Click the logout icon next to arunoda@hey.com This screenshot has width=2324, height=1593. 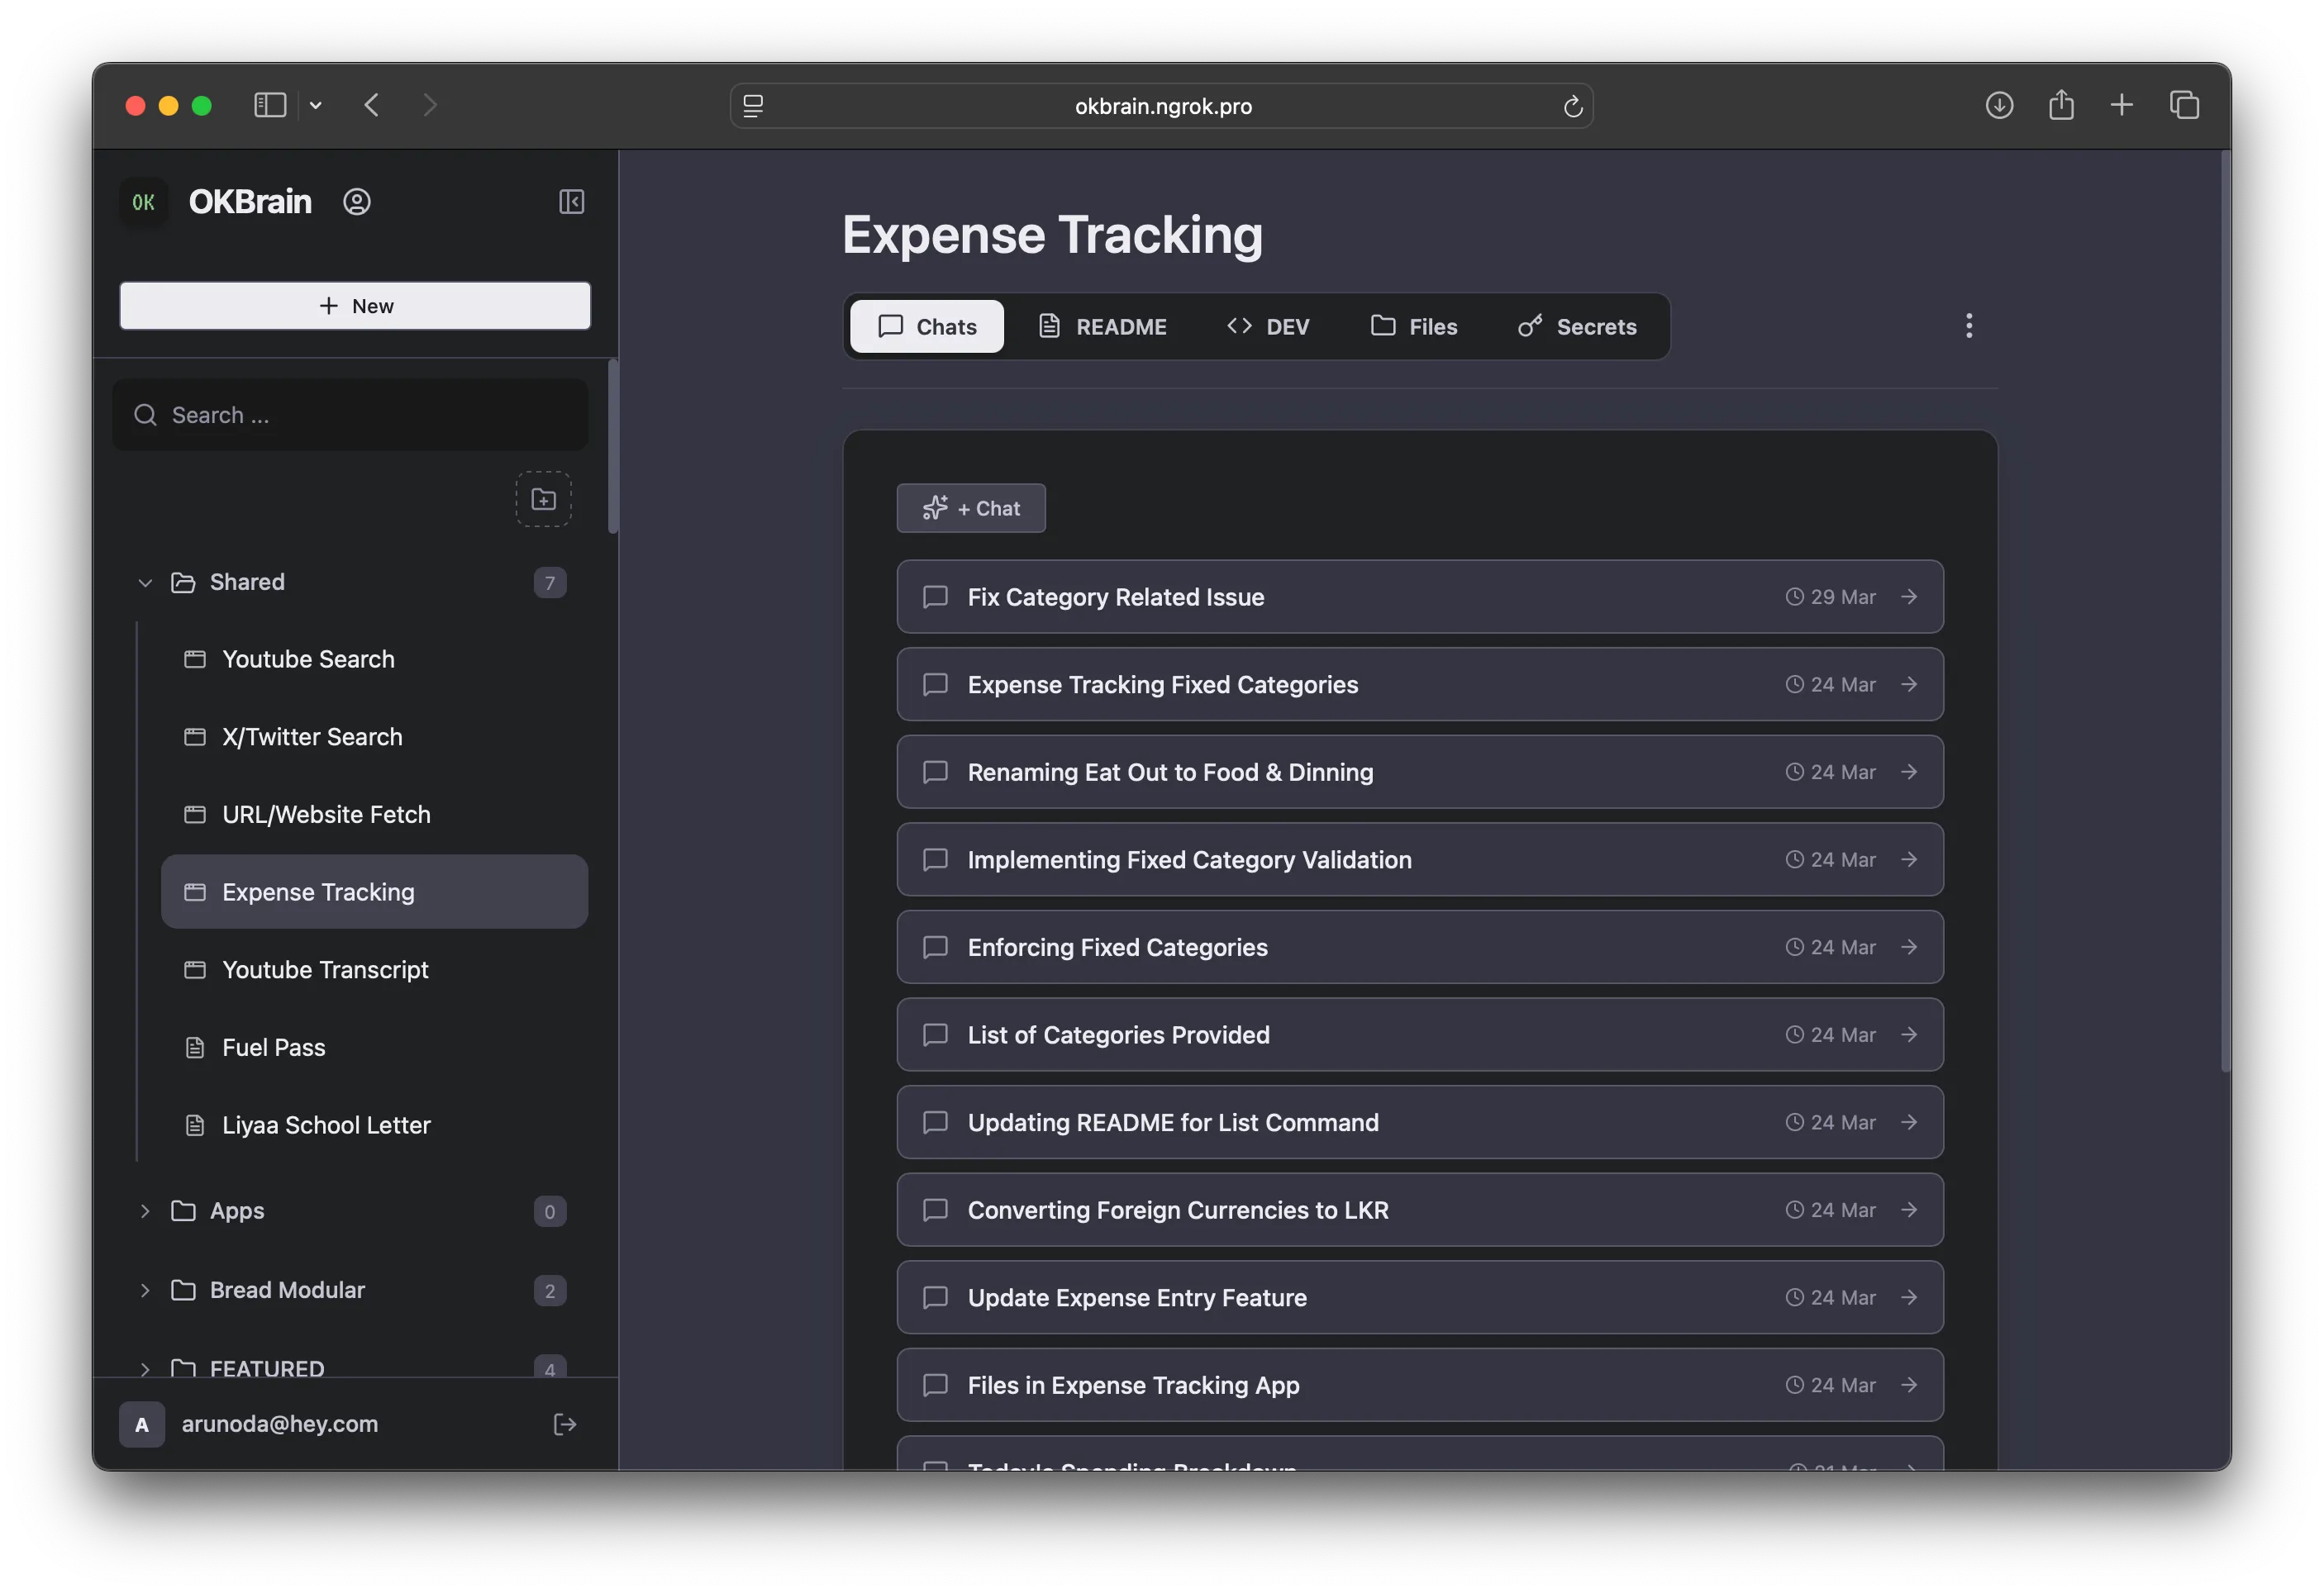(x=565, y=1424)
